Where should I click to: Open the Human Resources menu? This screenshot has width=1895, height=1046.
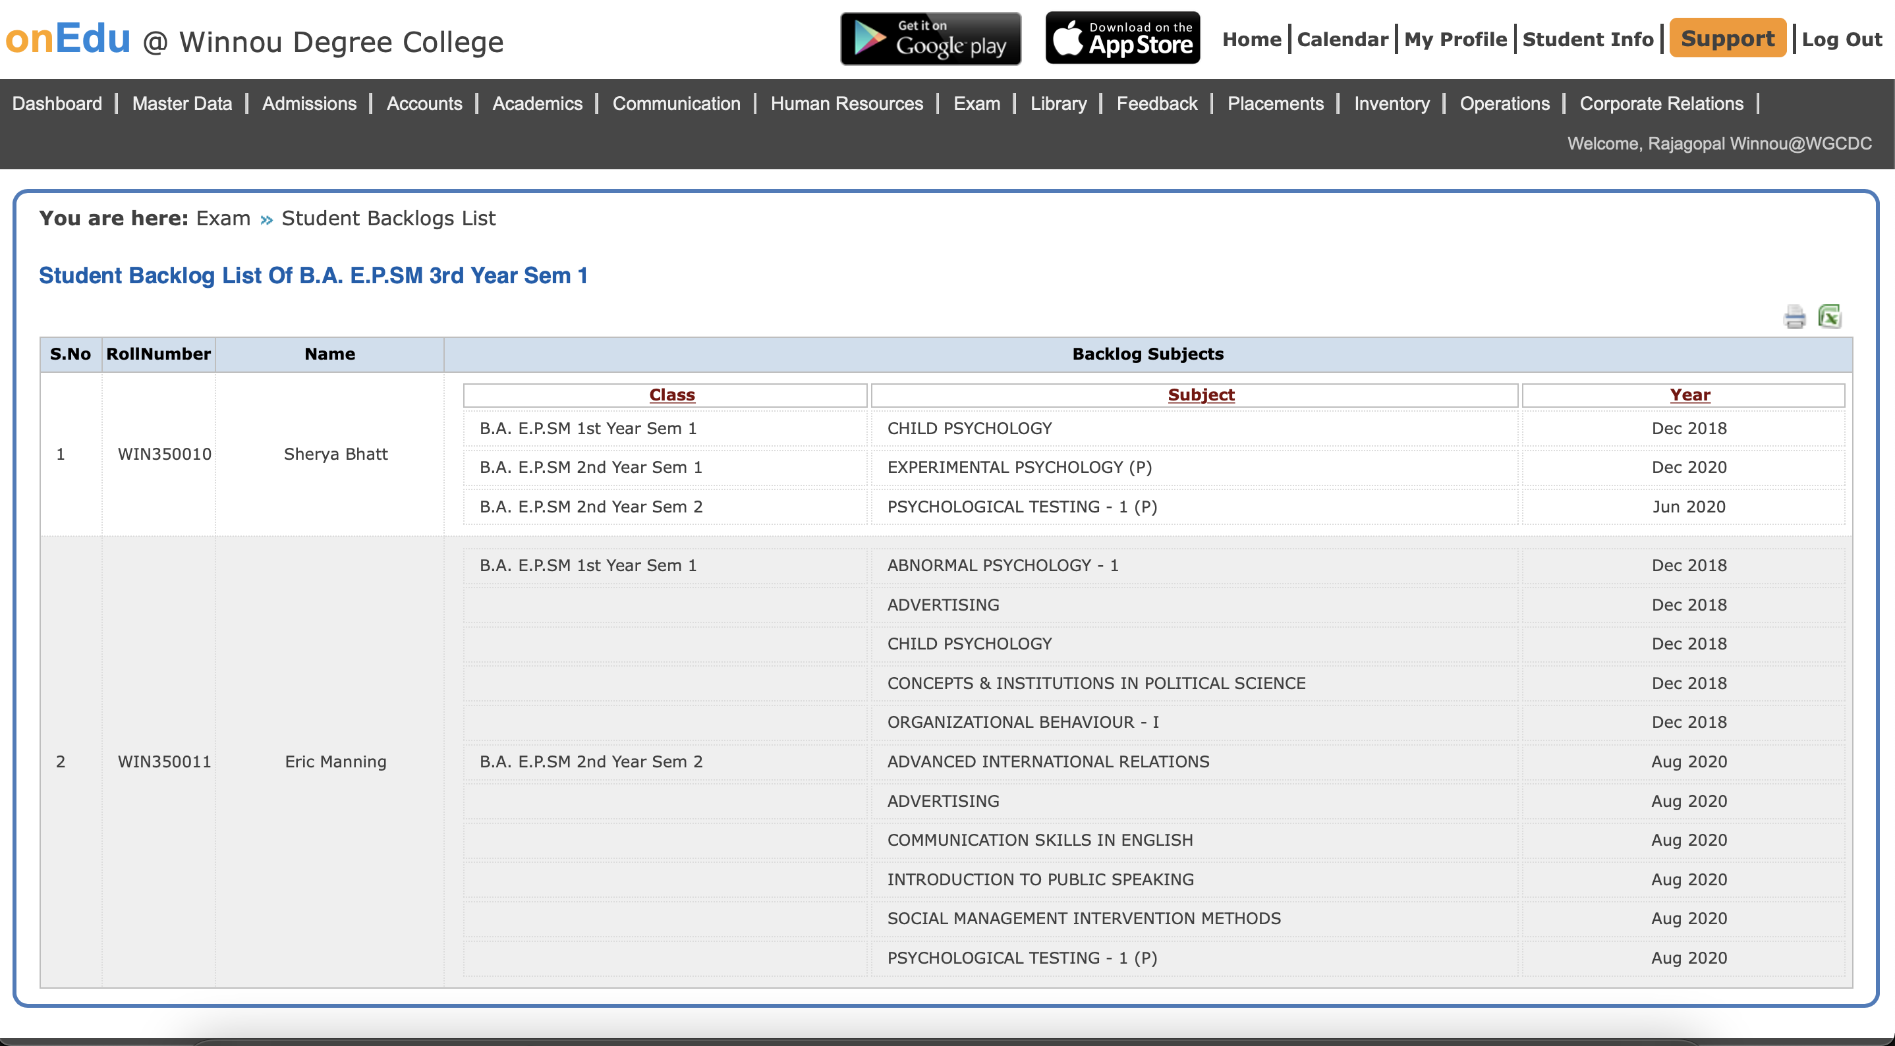click(x=847, y=103)
